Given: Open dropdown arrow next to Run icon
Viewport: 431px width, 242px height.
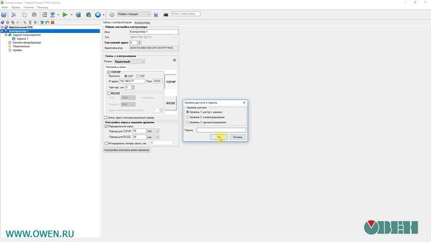Looking at the screenshot, I should [71, 15].
